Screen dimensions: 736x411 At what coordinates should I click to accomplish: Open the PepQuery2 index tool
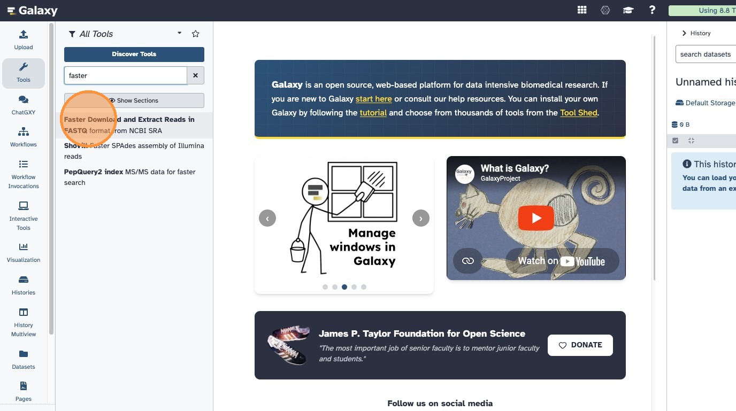[x=134, y=177]
